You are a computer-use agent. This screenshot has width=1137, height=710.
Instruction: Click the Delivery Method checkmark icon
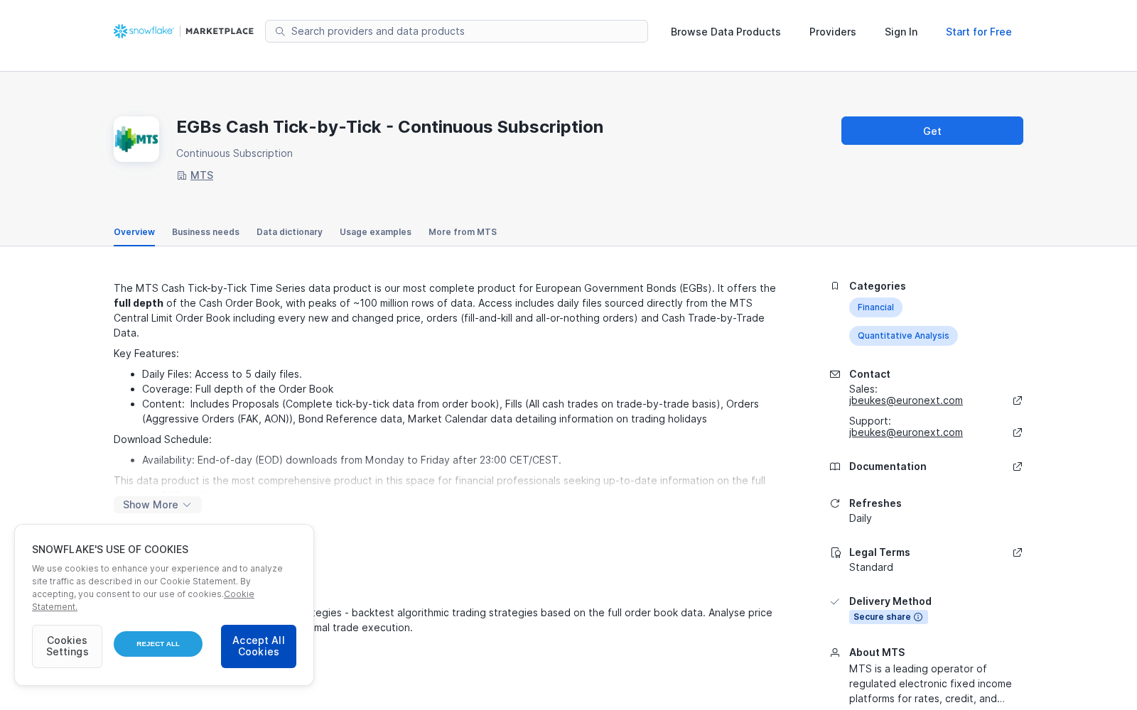coord(835,601)
